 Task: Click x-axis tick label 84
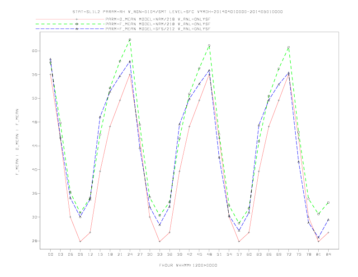point(329,254)
